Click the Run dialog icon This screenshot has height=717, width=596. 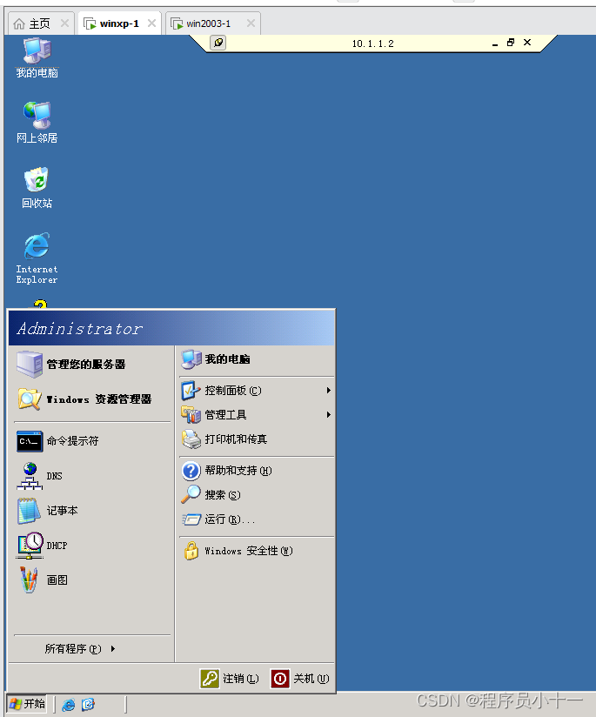[191, 519]
